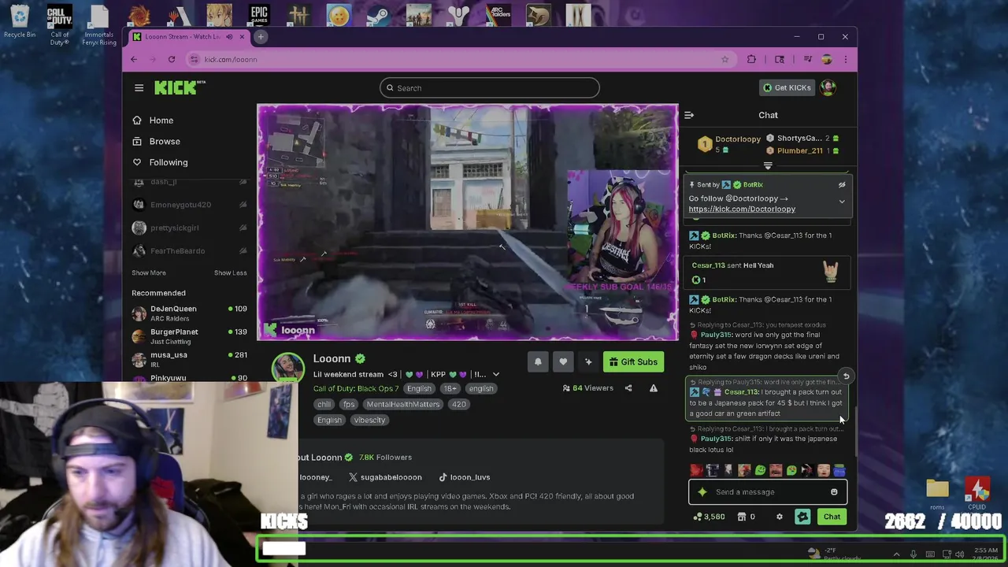The width and height of the screenshot is (1008, 567).
Task: Report the stream using warning icon
Action: 653,388
